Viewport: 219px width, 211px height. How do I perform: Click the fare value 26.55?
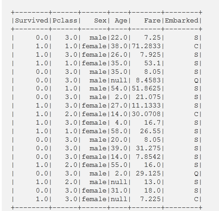click(151, 131)
